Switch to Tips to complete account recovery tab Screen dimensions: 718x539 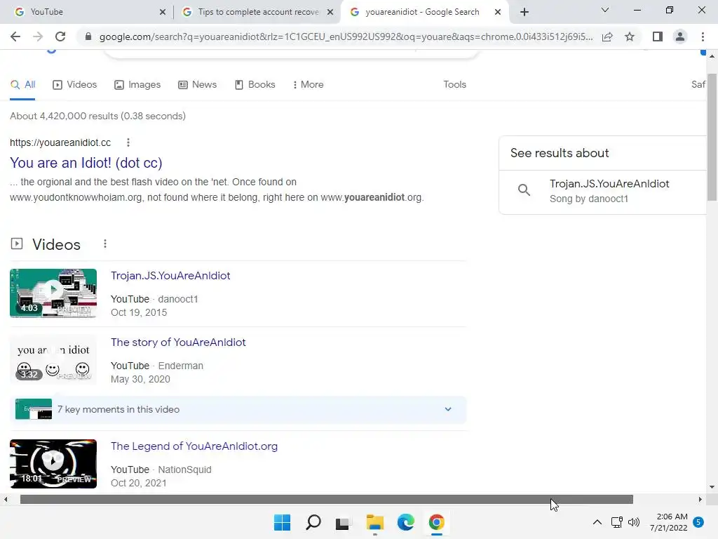point(258,12)
